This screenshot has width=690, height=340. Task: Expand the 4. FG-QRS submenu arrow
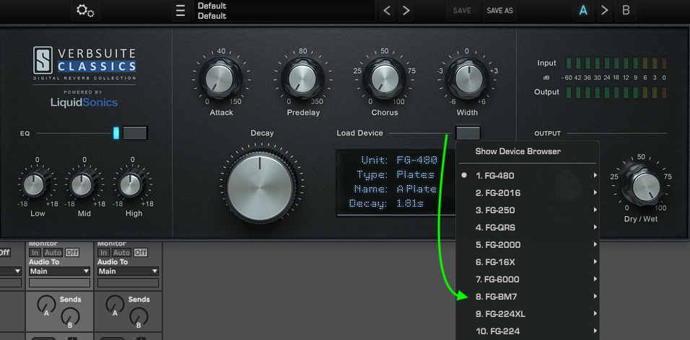click(595, 227)
